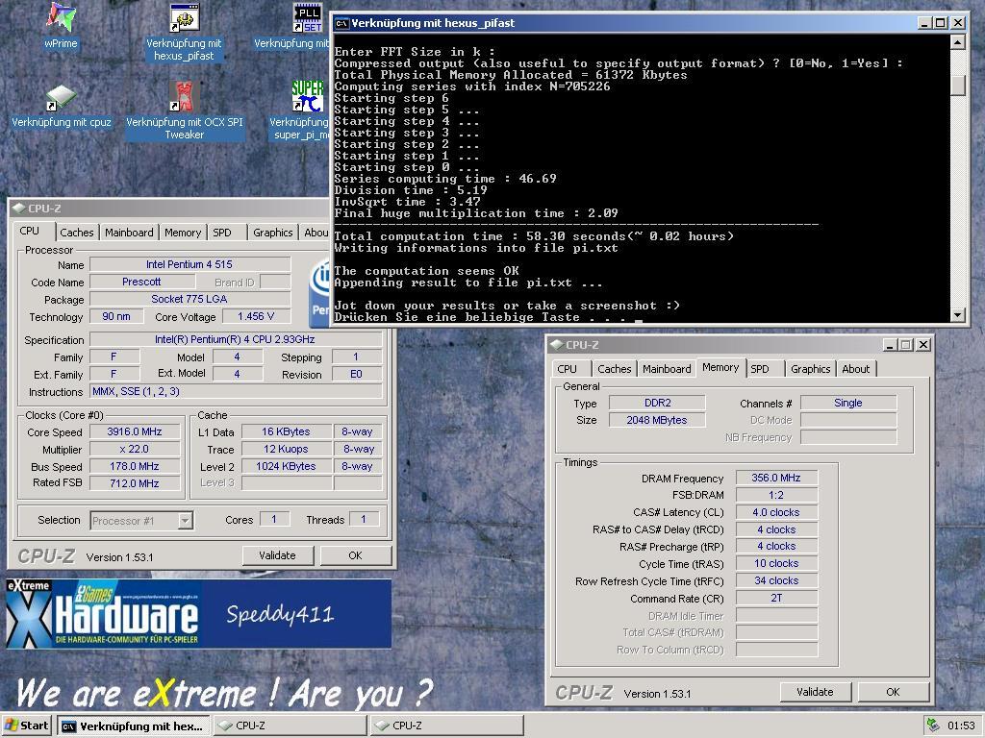Click the console scrollbar down arrow
The image size is (985, 738).
click(x=957, y=315)
